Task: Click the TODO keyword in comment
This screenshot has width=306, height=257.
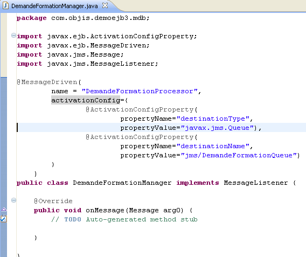Action: 73,219
